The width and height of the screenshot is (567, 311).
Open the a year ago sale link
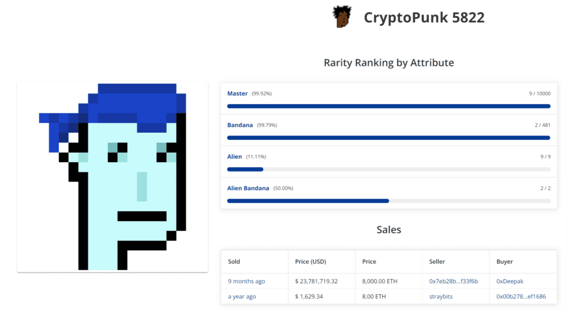[242, 297]
